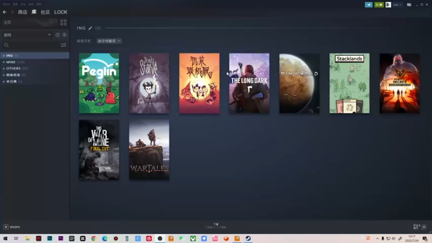The image size is (432, 243).
Task: Open the downloads status at bottom
Action: 215,226
